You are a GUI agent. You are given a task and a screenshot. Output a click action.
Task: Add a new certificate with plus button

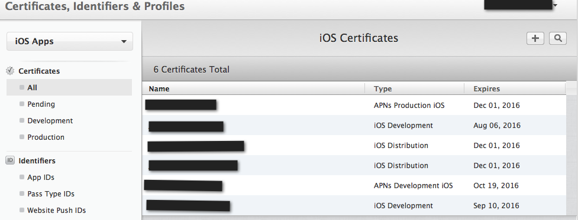[x=535, y=38]
